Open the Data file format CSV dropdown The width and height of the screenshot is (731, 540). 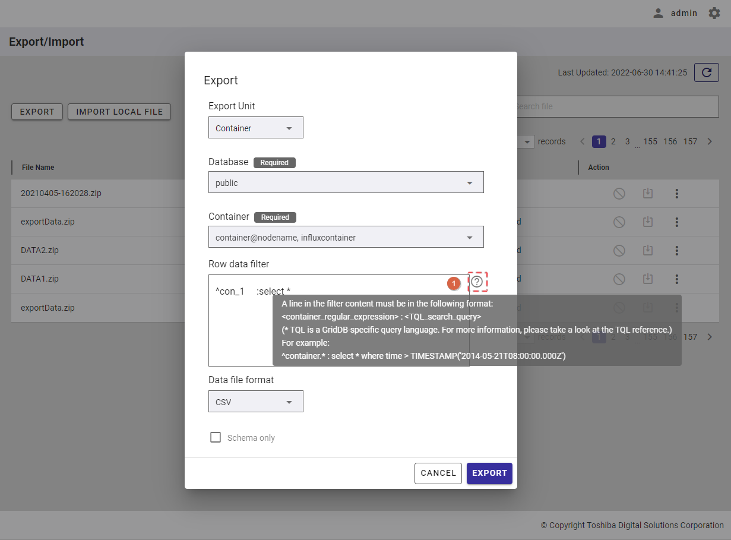pyautogui.click(x=255, y=402)
